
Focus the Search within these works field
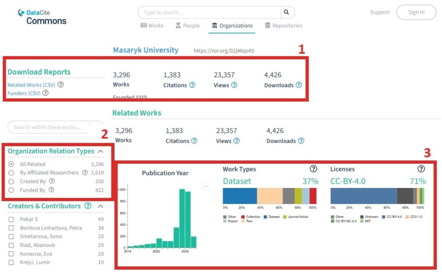pos(47,127)
